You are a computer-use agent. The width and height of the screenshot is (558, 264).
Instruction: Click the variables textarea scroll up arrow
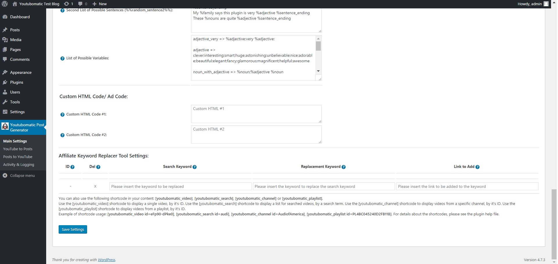pos(318,38)
